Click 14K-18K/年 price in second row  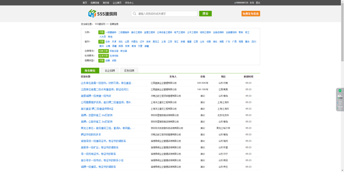click(203, 89)
